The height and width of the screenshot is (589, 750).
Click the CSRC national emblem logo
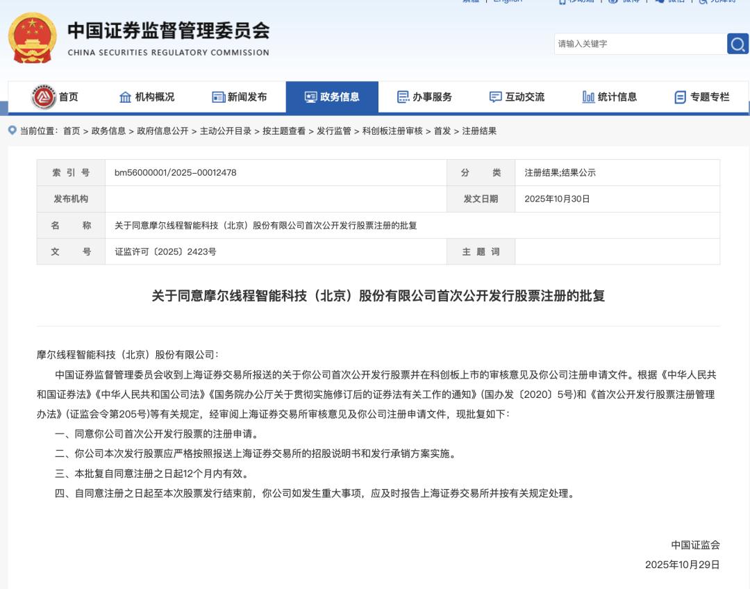[x=30, y=38]
